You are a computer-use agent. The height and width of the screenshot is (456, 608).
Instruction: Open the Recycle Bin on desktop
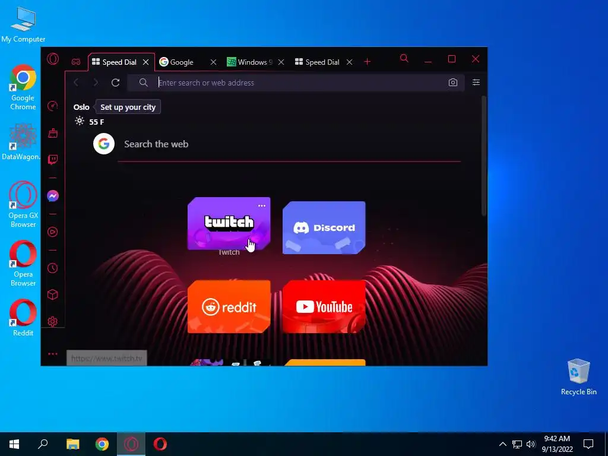click(578, 377)
